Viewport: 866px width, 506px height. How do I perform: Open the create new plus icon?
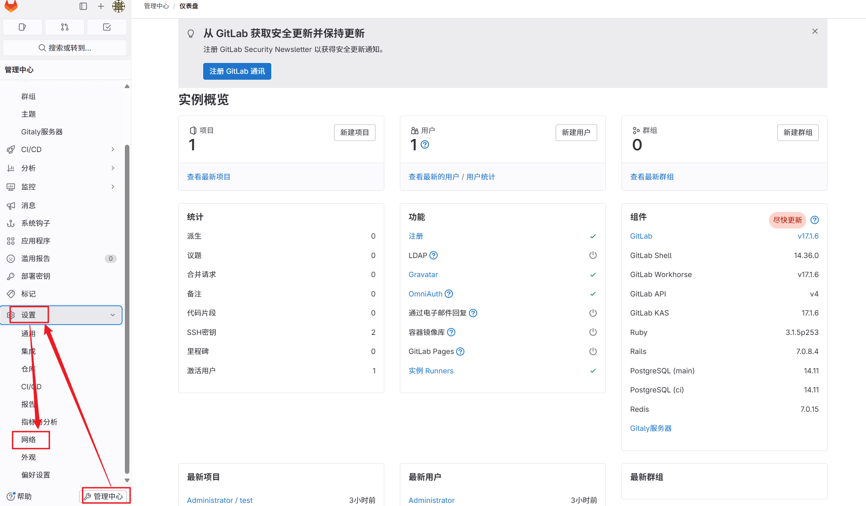click(101, 6)
